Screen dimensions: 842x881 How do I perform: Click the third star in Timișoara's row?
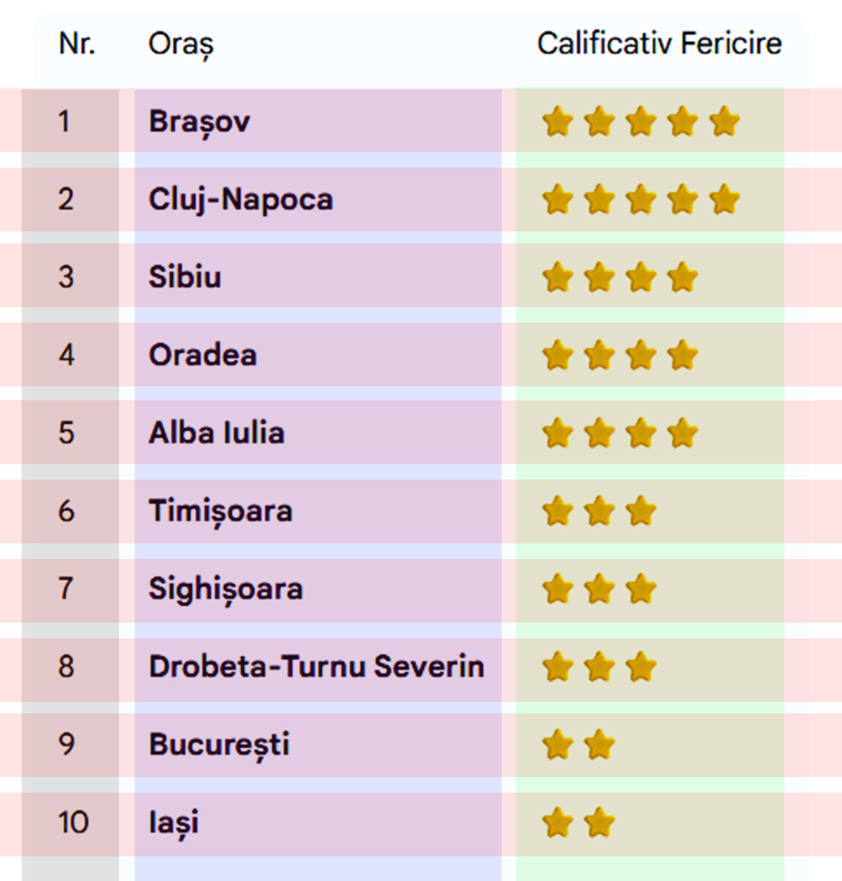click(641, 511)
